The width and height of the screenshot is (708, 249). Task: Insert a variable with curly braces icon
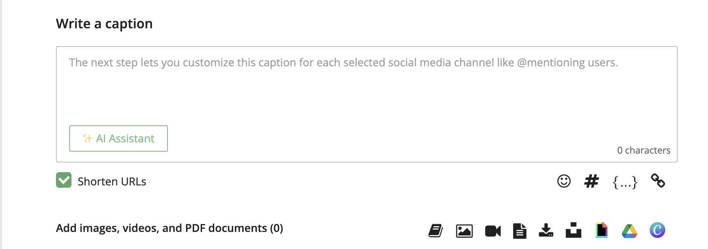tap(625, 182)
